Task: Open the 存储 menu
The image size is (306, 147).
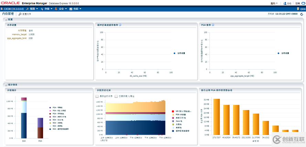Action: [x=48, y=9]
